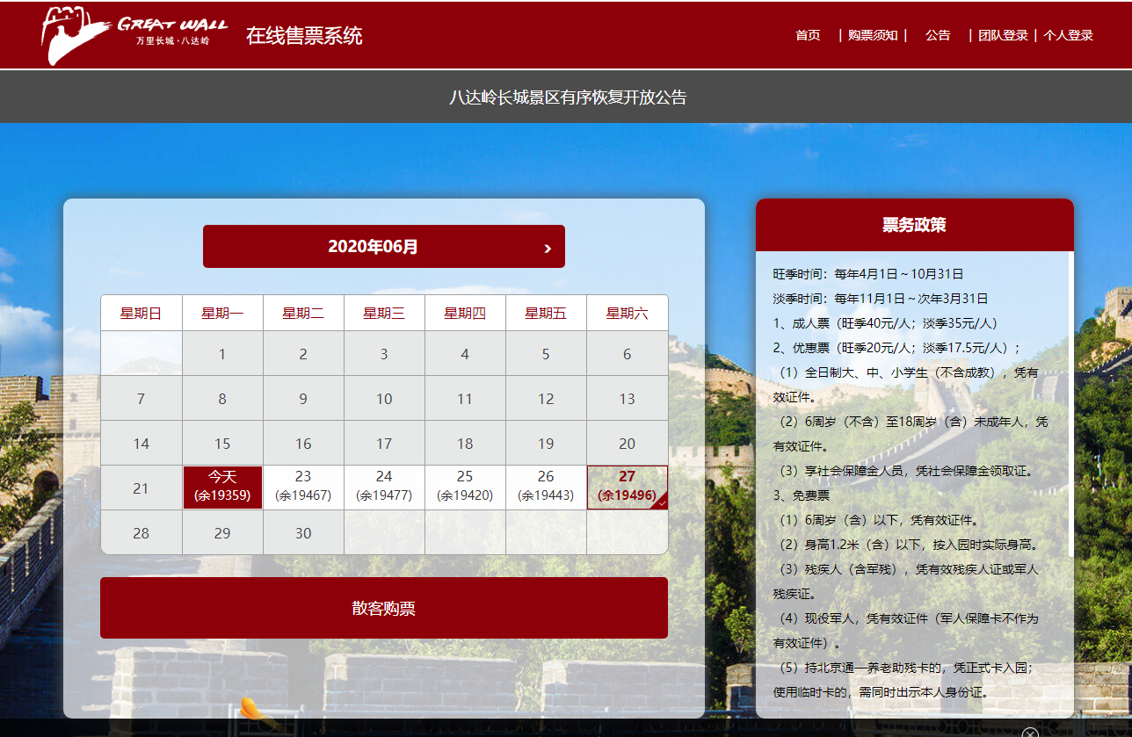Click the 散客购票 purchase button

(x=383, y=608)
